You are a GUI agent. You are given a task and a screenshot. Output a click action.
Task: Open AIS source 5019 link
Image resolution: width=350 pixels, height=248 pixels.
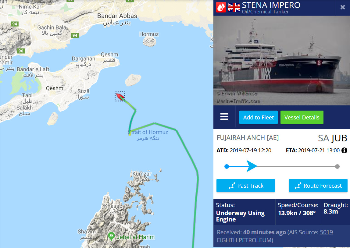tap(326, 232)
